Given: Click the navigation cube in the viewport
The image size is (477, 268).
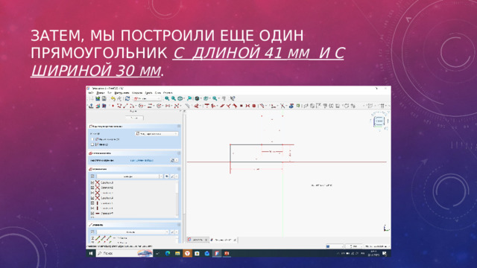Looking at the screenshot, I should pyautogui.click(x=379, y=121).
